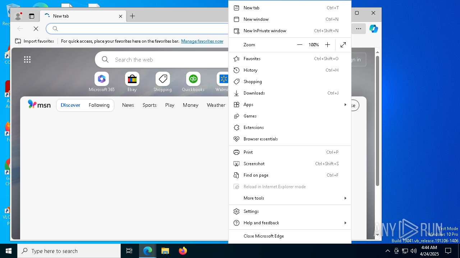This screenshot has width=460, height=258.
Task: Open the notification center icon
Action: tap(448, 251)
